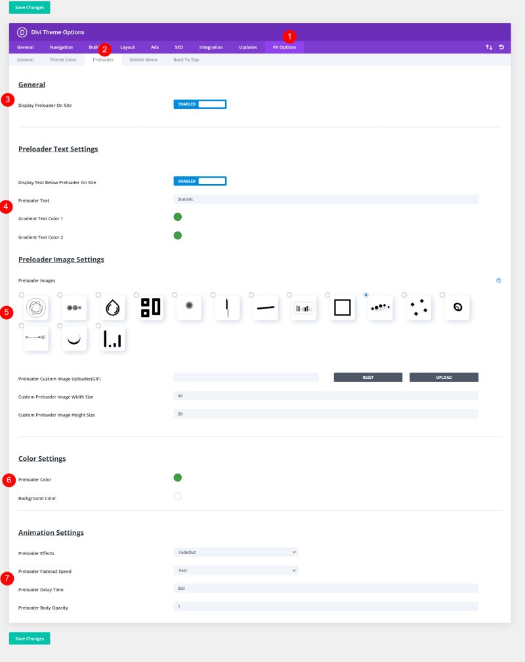This screenshot has width=525, height=662.
Task: Click the Preloader Delay Time input field
Action: (x=326, y=588)
